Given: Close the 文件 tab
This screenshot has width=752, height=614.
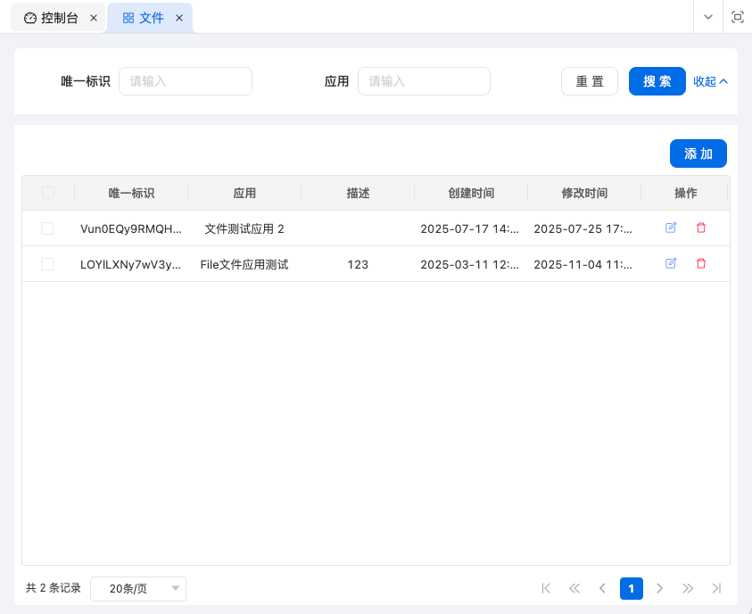Looking at the screenshot, I should point(179,18).
